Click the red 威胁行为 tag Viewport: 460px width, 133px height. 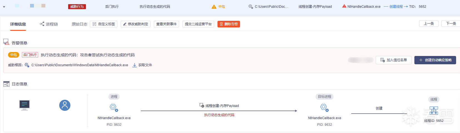click(x=77, y=7)
